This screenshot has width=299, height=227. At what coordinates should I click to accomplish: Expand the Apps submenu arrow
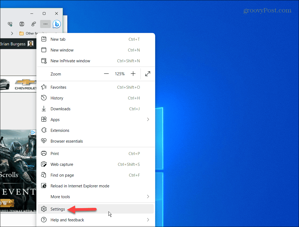(148, 119)
